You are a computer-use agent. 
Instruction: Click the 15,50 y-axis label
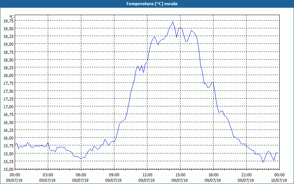(8, 153)
